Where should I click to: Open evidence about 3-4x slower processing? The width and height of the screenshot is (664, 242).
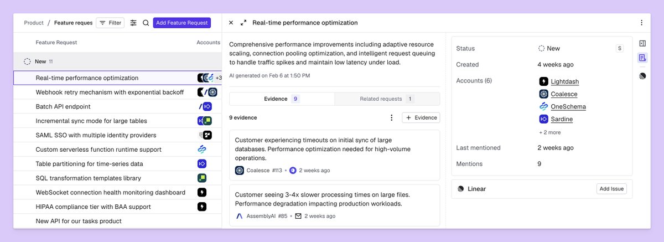click(x=335, y=205)
